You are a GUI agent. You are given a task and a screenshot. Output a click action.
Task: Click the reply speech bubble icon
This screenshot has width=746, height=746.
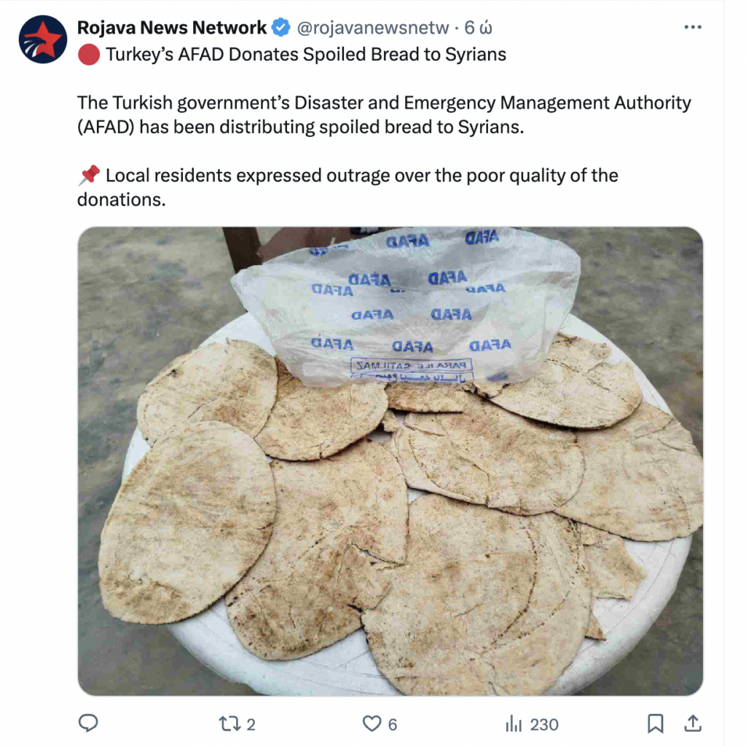tap(88, 723)
